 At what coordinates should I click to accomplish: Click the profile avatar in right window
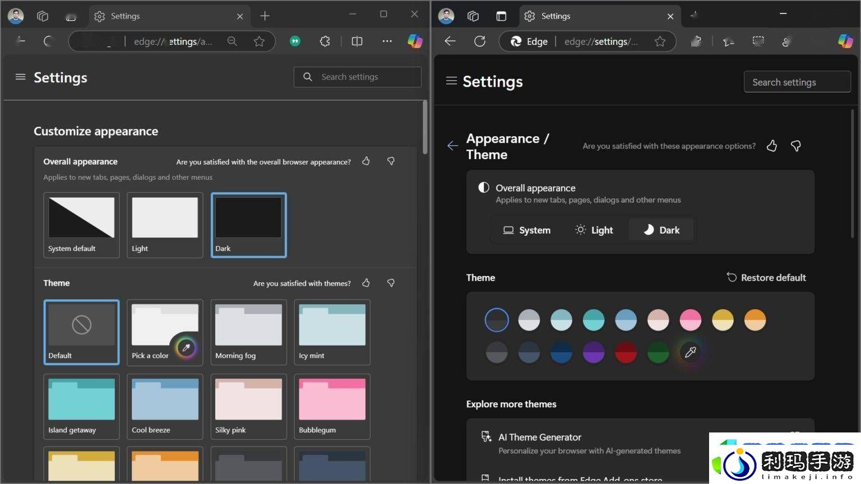pos(446,16)
